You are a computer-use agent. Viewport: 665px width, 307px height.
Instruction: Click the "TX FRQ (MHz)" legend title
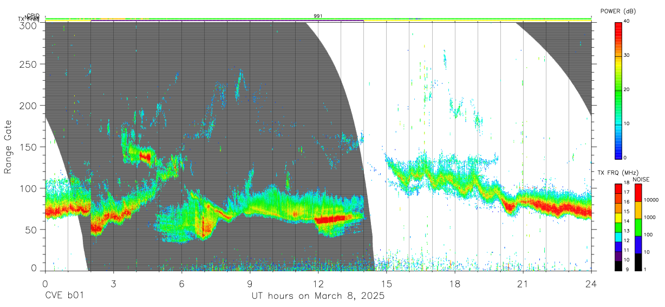click(618, 172)
